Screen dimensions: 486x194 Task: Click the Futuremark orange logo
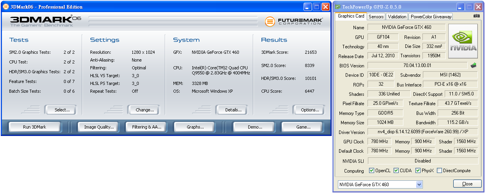pyautogui.click(x=270, y=21)
